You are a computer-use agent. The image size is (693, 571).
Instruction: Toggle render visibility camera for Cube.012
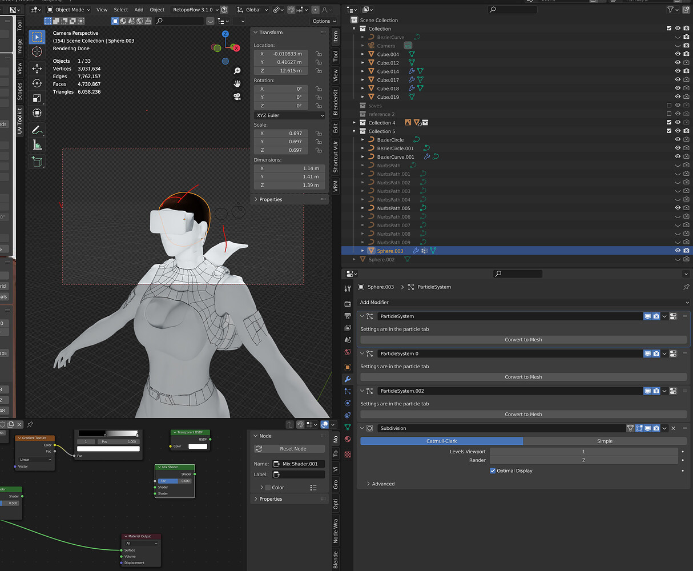click(x=686, y=63)
